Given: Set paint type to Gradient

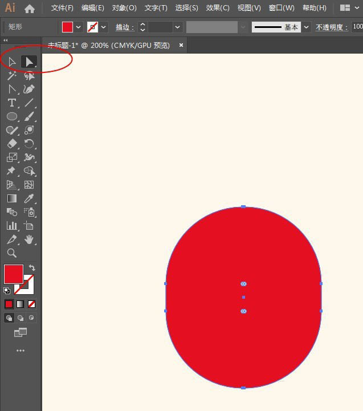Looking at the screenshot, I should 20,304.
